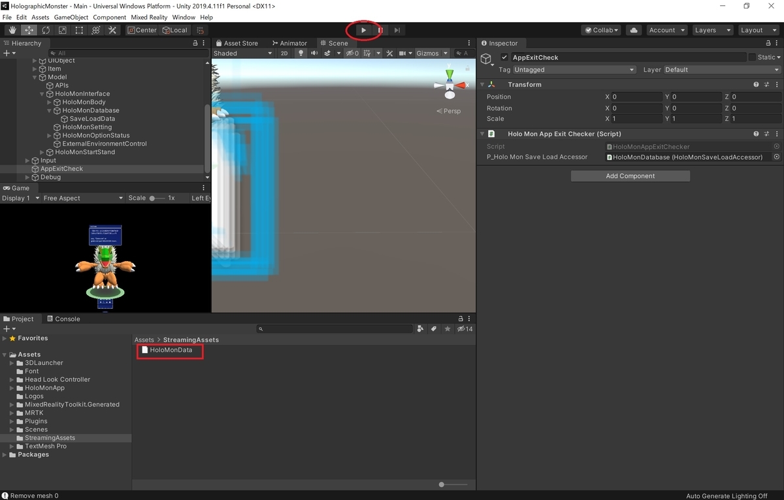
Task: Switch to the Asset Store tab
Action: point(237,43)
